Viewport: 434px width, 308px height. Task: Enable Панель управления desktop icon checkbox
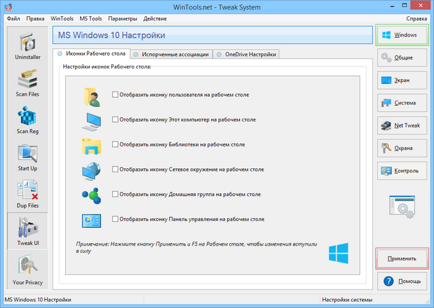coord(115,219)
